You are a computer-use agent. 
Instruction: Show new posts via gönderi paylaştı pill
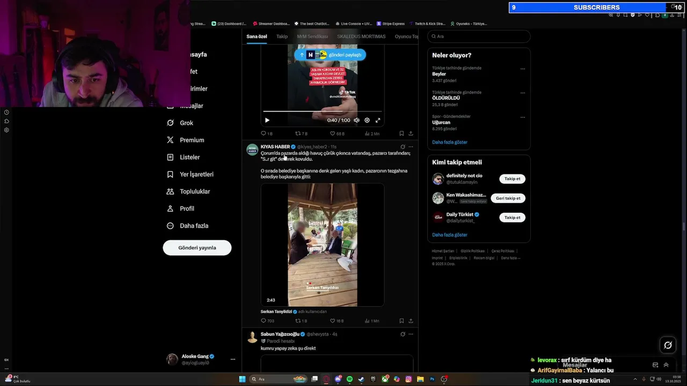[x=330, y=55]
